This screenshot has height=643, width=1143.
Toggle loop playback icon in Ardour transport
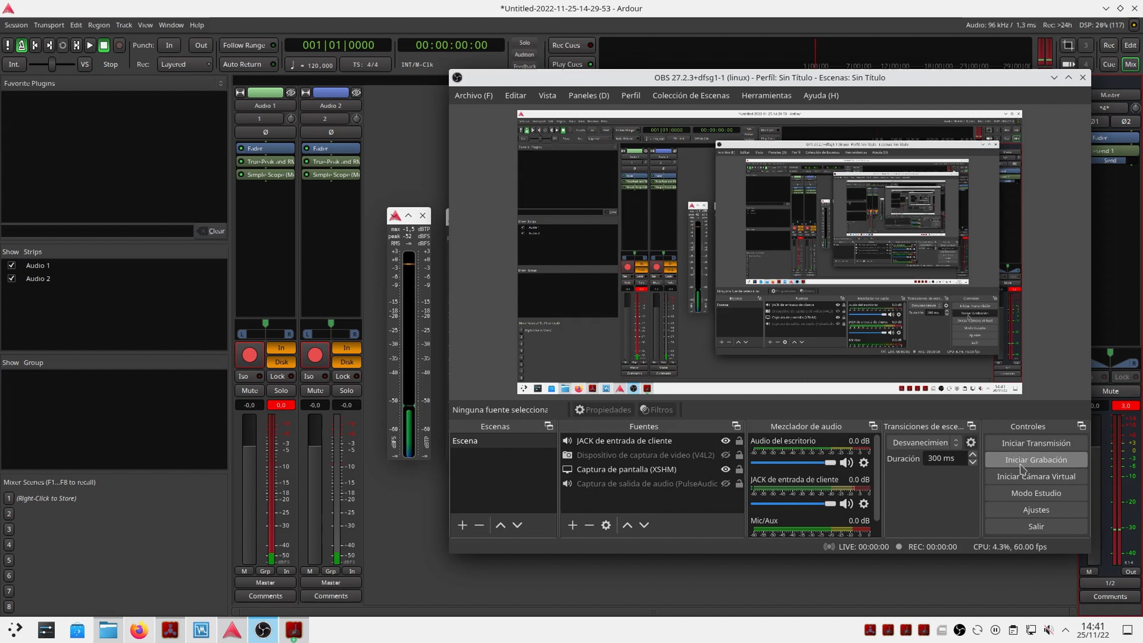coord(62,45)
